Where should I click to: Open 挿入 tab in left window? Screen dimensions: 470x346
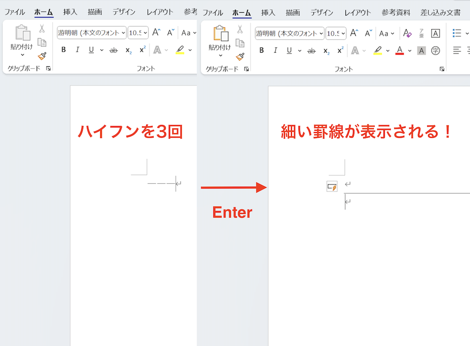[x=70, y=12]
